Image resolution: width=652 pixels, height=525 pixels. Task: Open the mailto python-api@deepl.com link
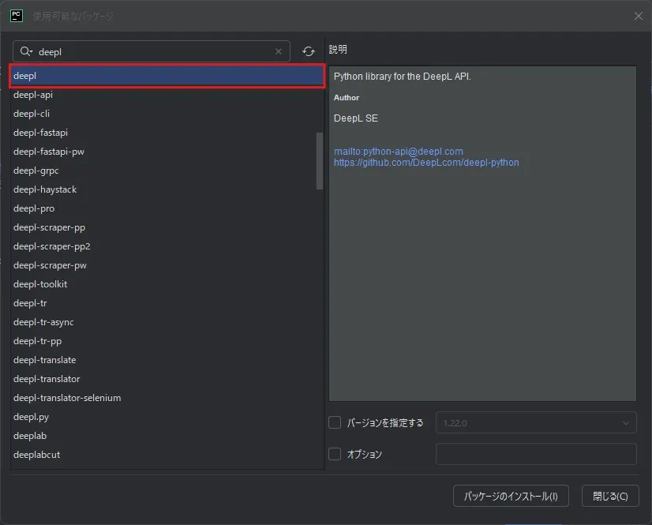click(399, 152)
